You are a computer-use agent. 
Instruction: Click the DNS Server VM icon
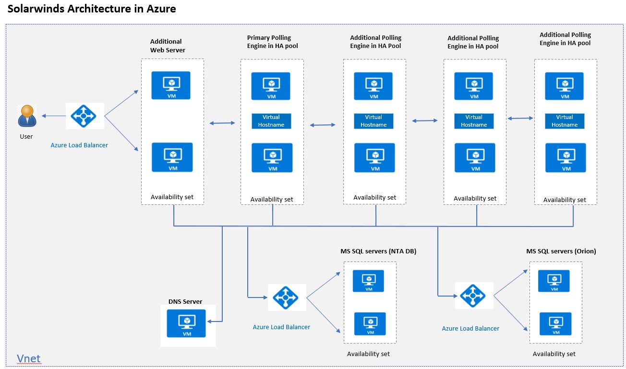(186, 323)
